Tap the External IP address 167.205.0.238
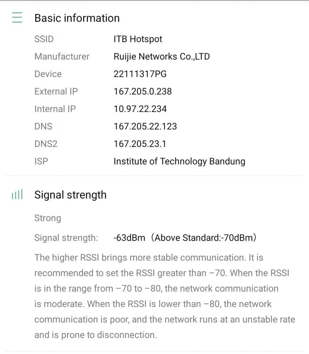This screenshot has width=309, height=354. click(143, 91)
